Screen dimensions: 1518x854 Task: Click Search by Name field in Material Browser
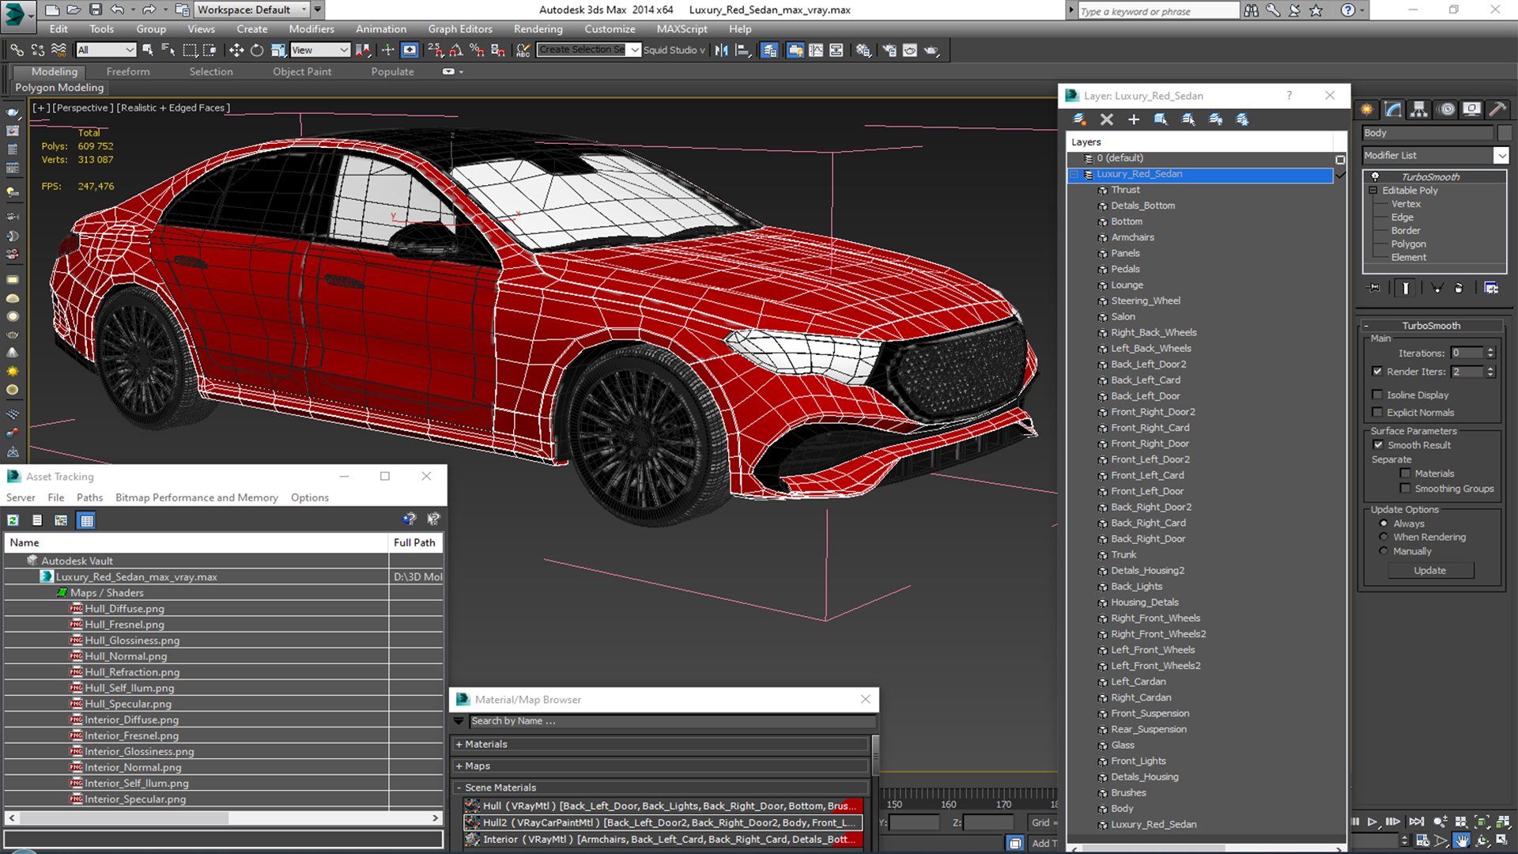coord(673,721)
